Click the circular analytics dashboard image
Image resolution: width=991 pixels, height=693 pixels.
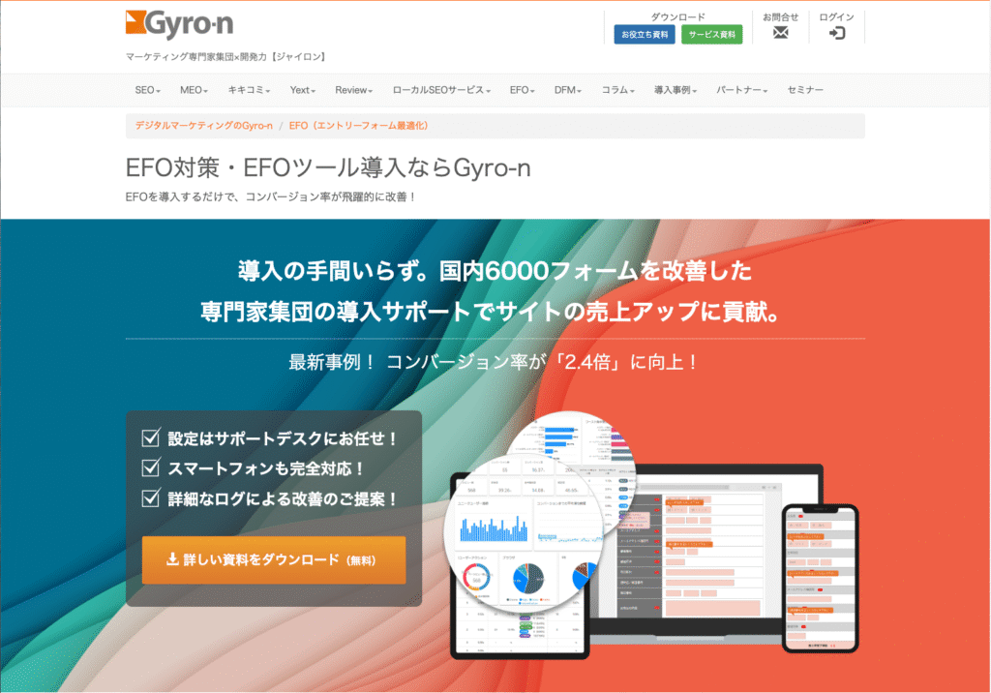tap(524, 531)
